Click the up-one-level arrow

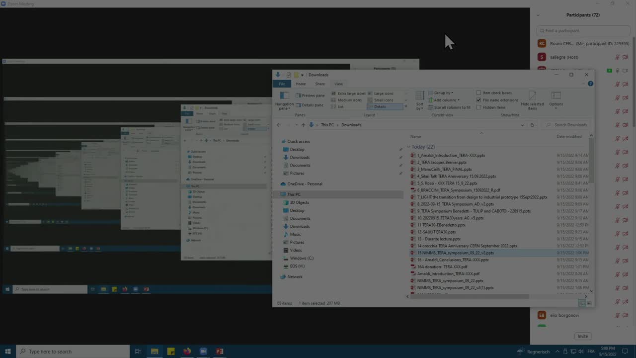[x=303, y=125]
